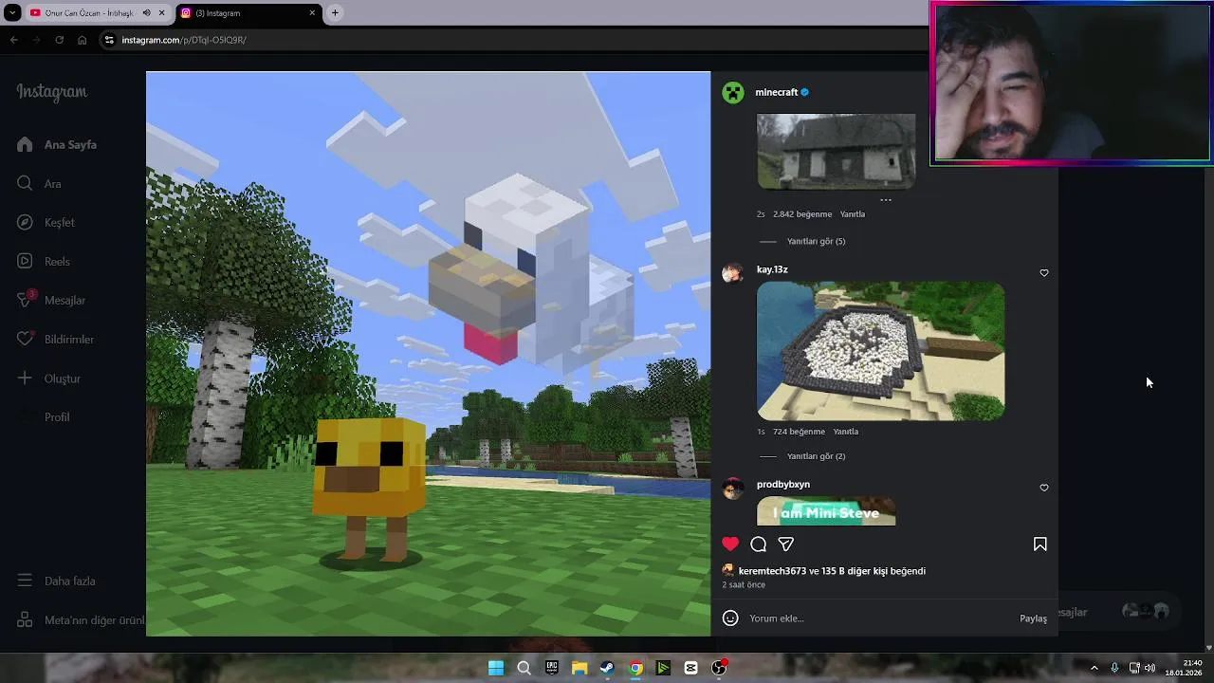View site information icon in address bar

click(109, 40)
